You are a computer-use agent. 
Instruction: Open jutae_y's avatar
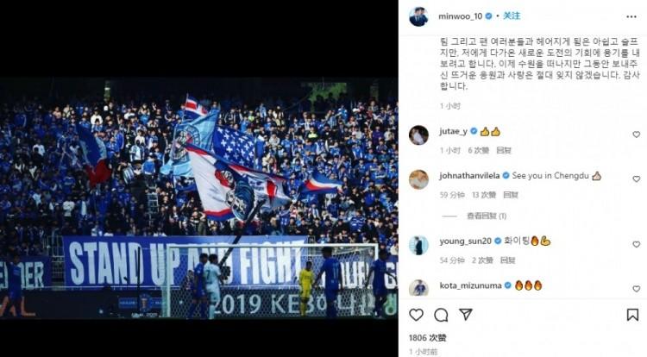[418, 135]
